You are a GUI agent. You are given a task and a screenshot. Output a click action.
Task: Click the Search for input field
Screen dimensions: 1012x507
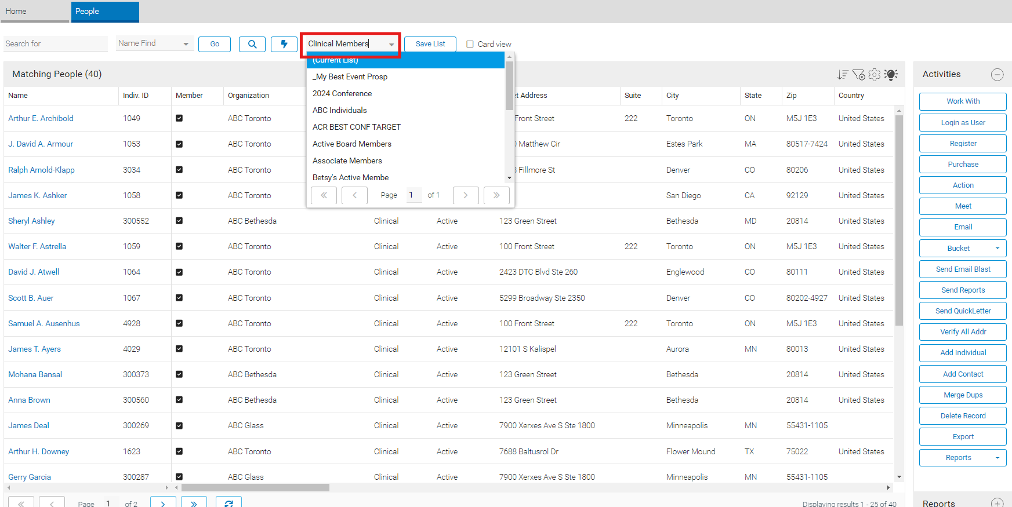(x=55, y=43)
